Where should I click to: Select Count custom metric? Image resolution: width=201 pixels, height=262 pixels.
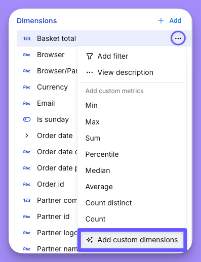(132, 219)
